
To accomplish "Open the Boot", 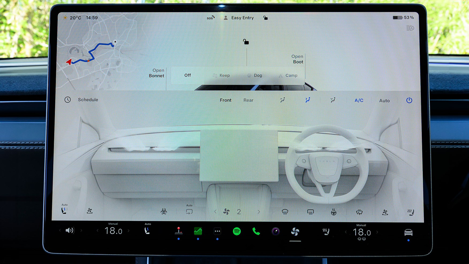I will 298,59.
